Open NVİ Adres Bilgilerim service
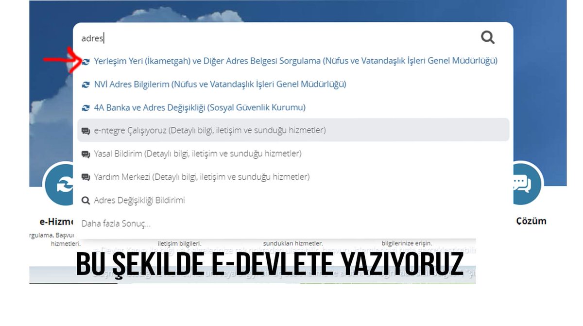The image size is (583, 326). [220, 84]
